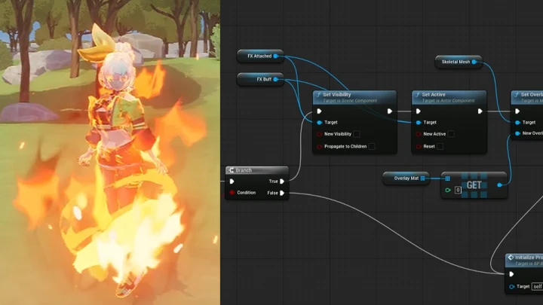Click GET node output pin
Screen dimensions: 543x305
(x=499, y=185)
